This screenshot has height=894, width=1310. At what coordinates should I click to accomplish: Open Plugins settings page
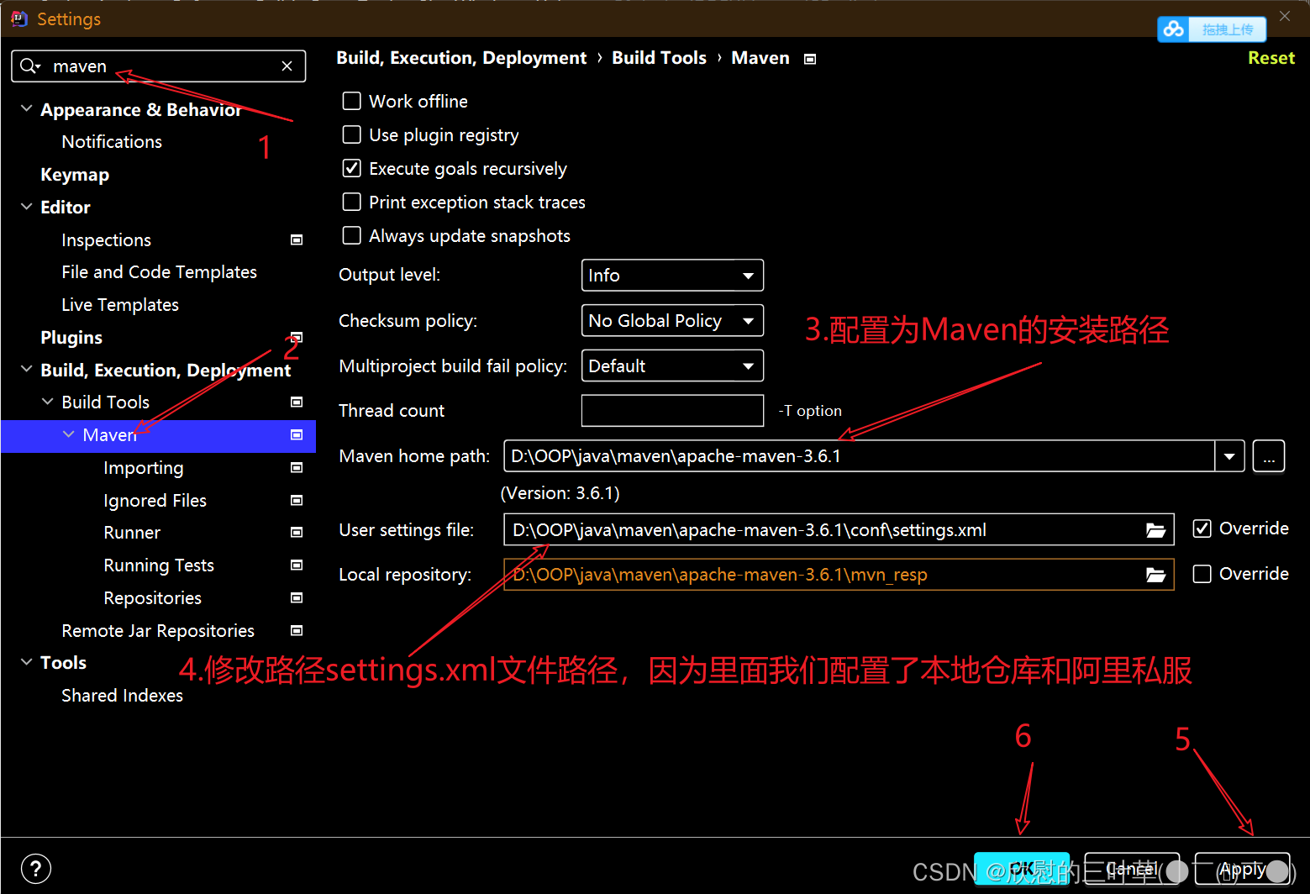pos(71,338)
